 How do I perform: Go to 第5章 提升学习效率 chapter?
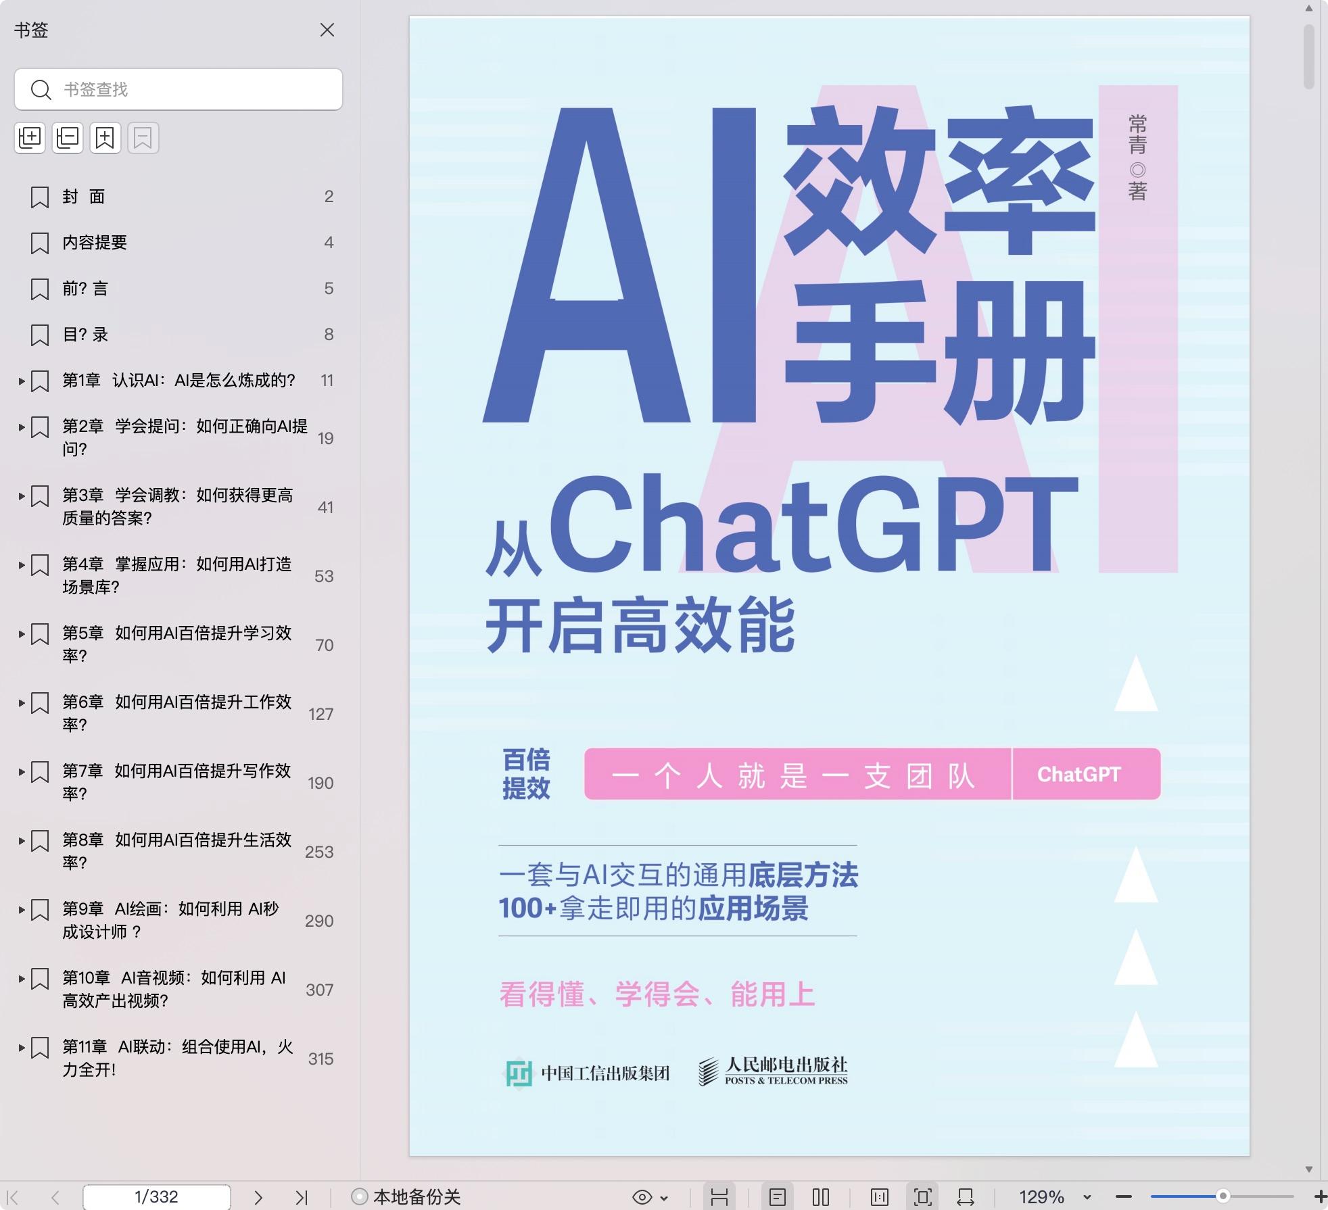coord(177,644)
